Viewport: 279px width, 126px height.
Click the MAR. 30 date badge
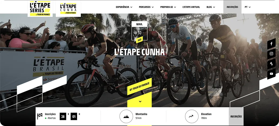[x=139, y=30]
